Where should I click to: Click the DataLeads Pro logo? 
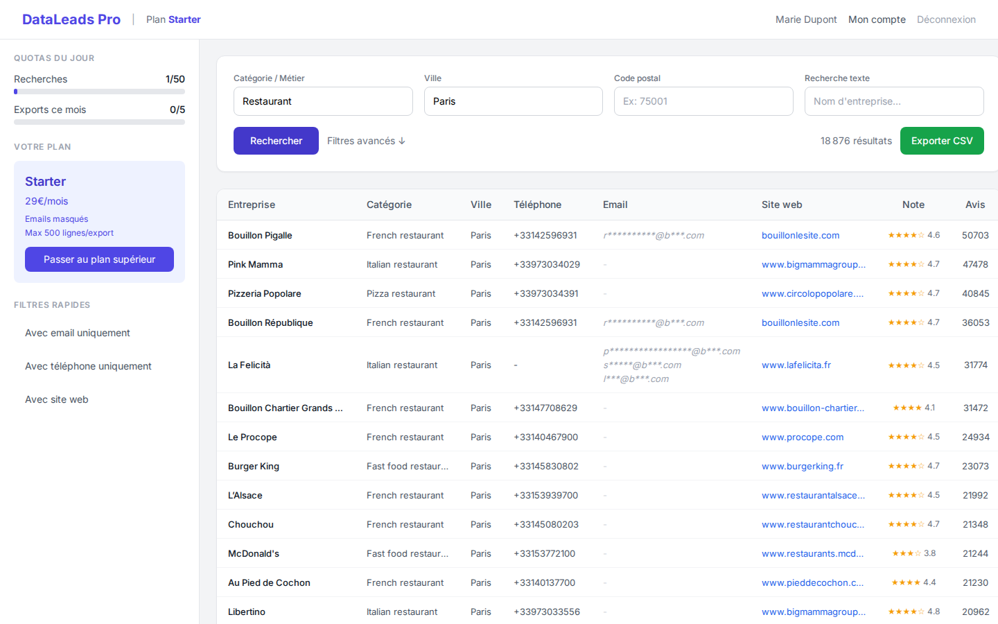[71, 19]
